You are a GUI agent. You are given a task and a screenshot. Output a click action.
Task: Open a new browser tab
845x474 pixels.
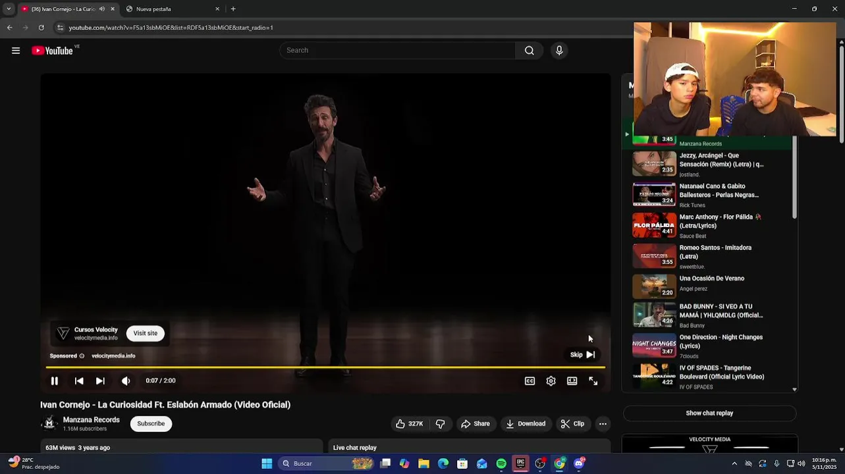point(233,9)
